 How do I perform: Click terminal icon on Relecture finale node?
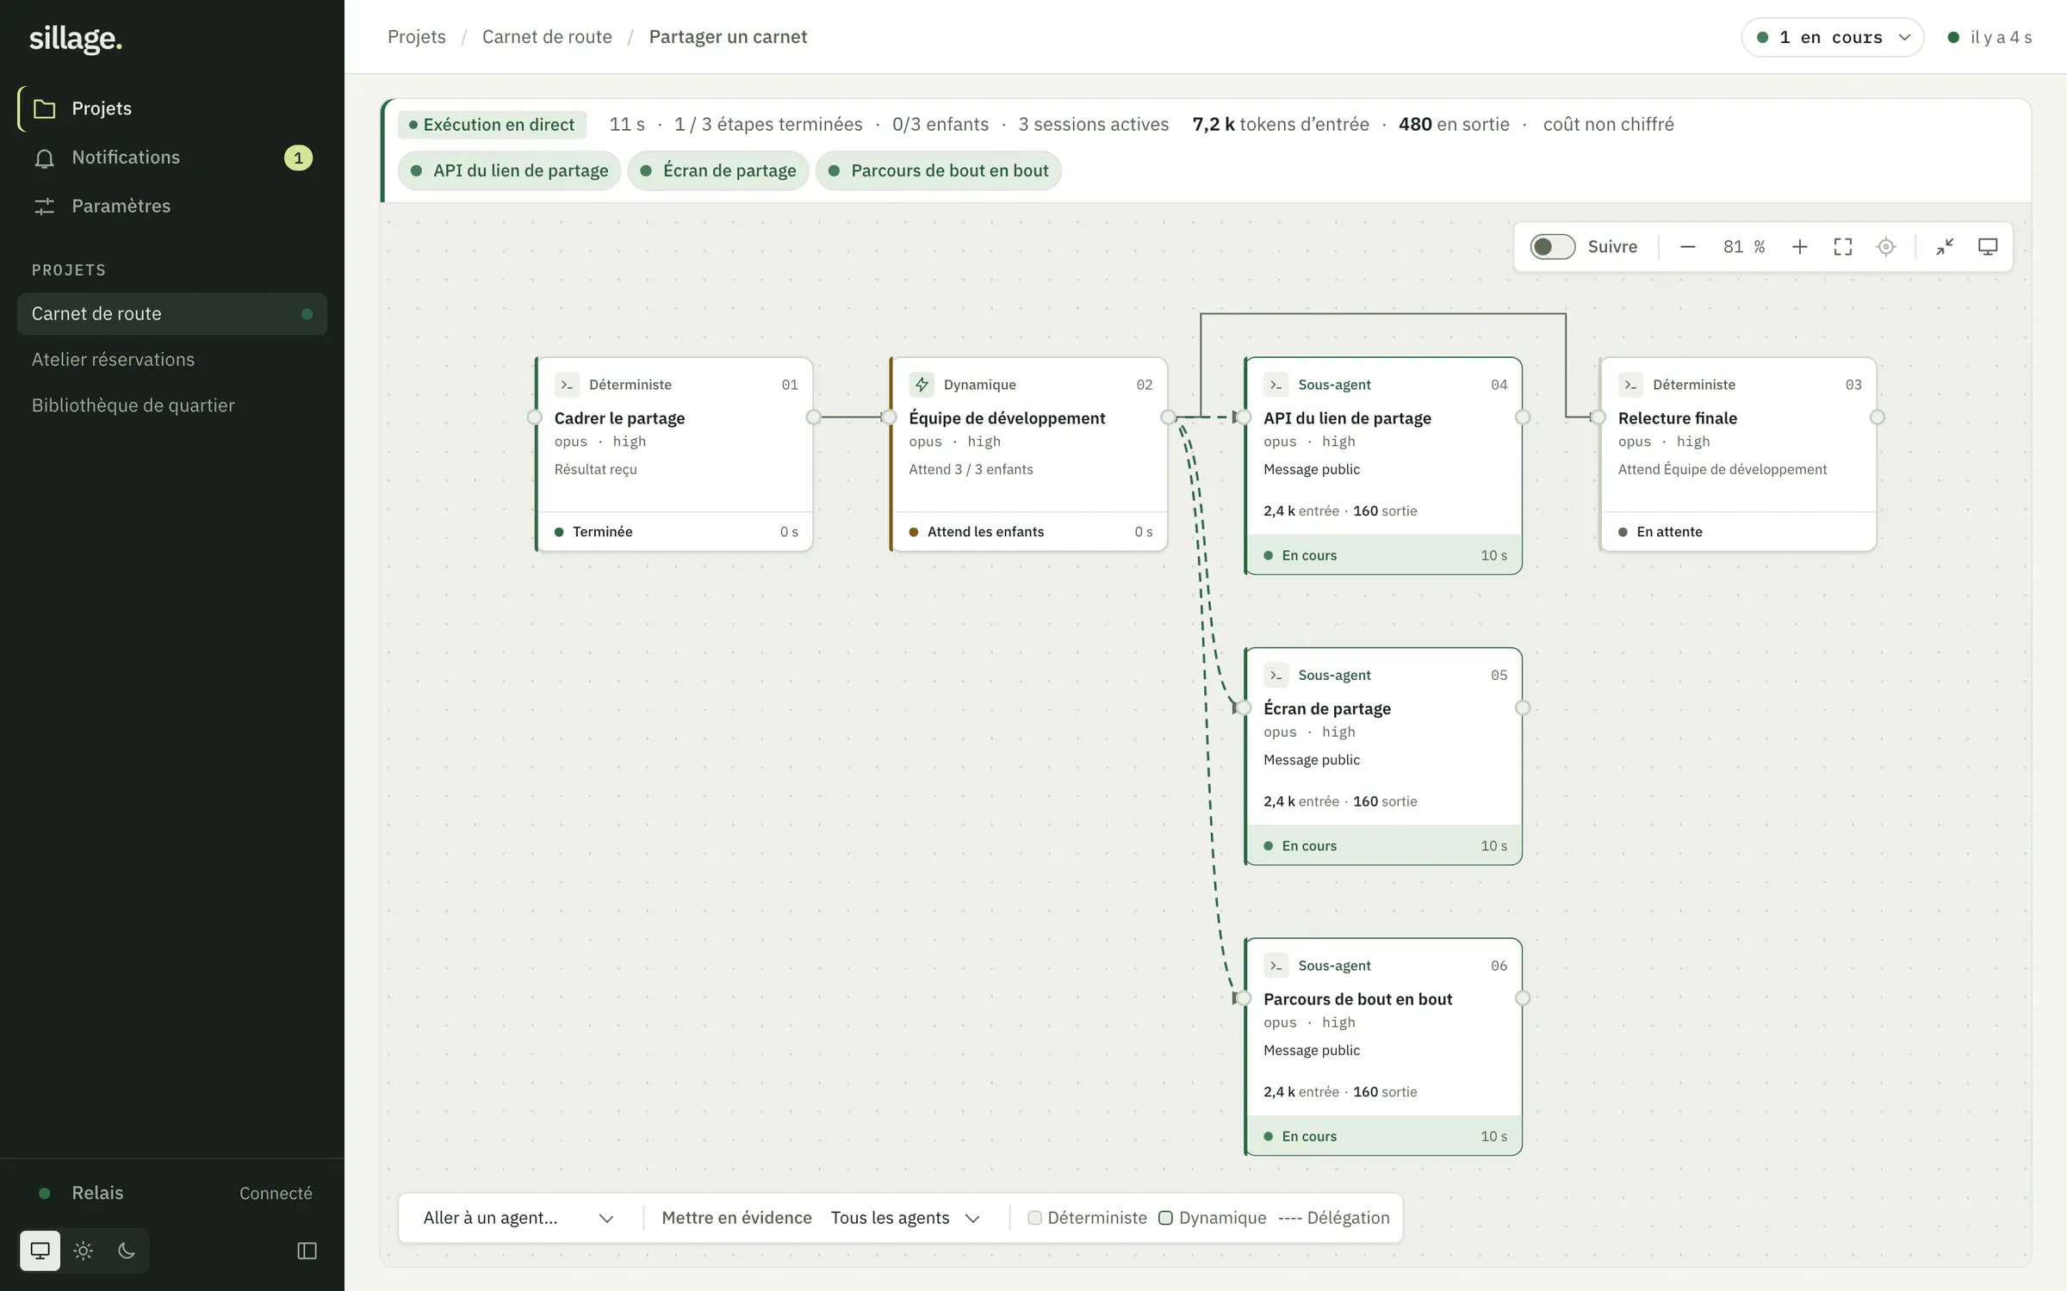[1631, 384]
